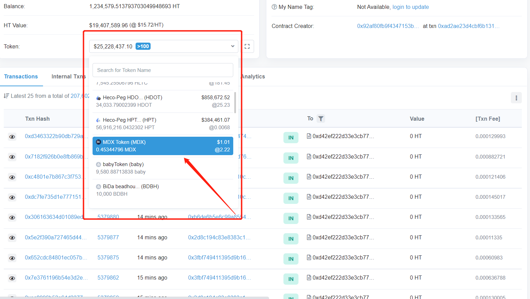Click the Value column header
The width and height of the screenshot is (530, 299).
(417, 119)
